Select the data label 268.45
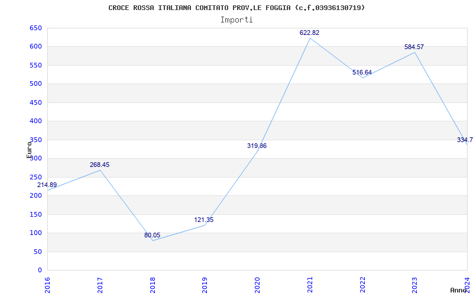Screen dimensions: 473x296 point(99,165)
